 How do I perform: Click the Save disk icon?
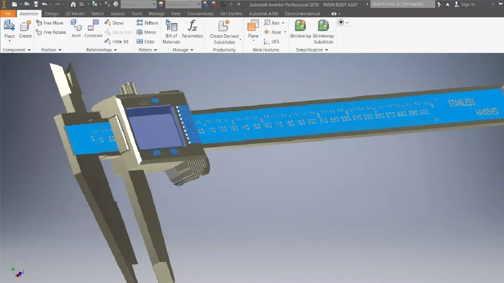[x=36, y=4]
